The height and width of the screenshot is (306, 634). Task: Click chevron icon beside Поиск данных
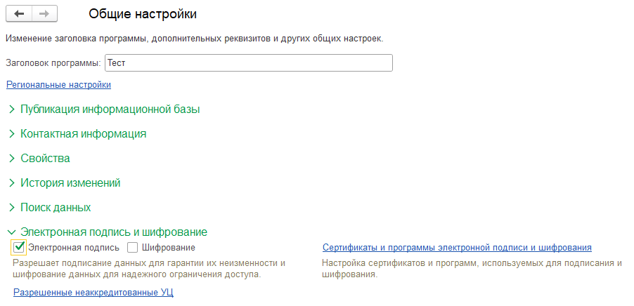click(12, 208)
